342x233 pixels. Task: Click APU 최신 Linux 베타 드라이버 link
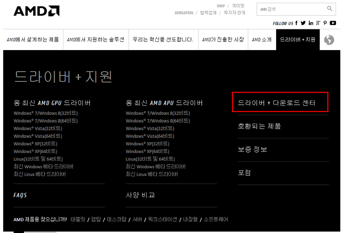pyautogui.click(x=151, y=174)
